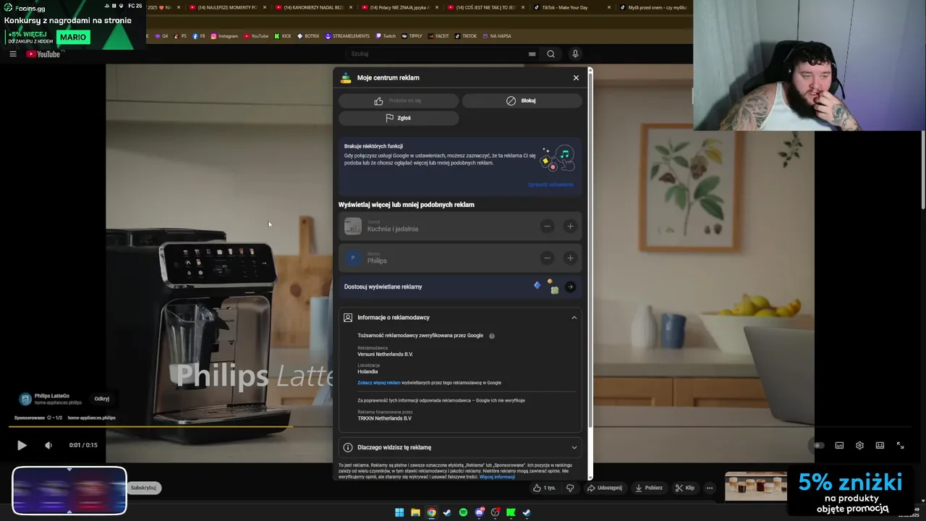Viewport: 926px width, 521px height.
Task: Click Odkryj on the Philips LatteGo ad
Action: (102, 399)
